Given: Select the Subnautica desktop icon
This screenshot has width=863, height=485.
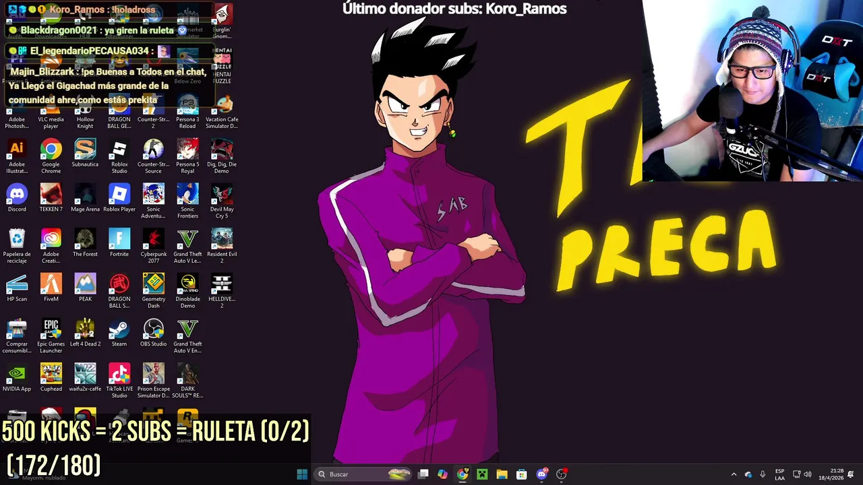Looking at the screenshot, I should point(85,153).
